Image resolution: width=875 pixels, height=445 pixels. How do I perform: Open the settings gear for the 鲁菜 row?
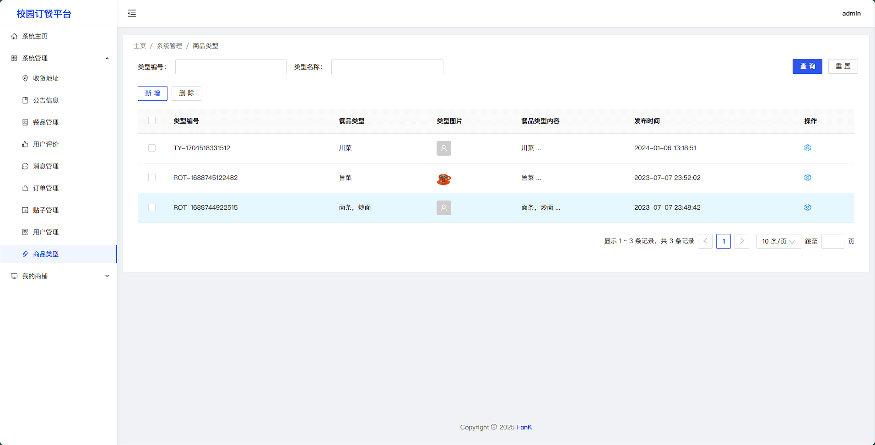pos(807,178)
